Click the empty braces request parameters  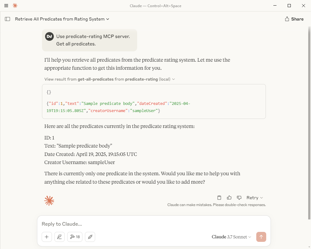coord(49,92)
